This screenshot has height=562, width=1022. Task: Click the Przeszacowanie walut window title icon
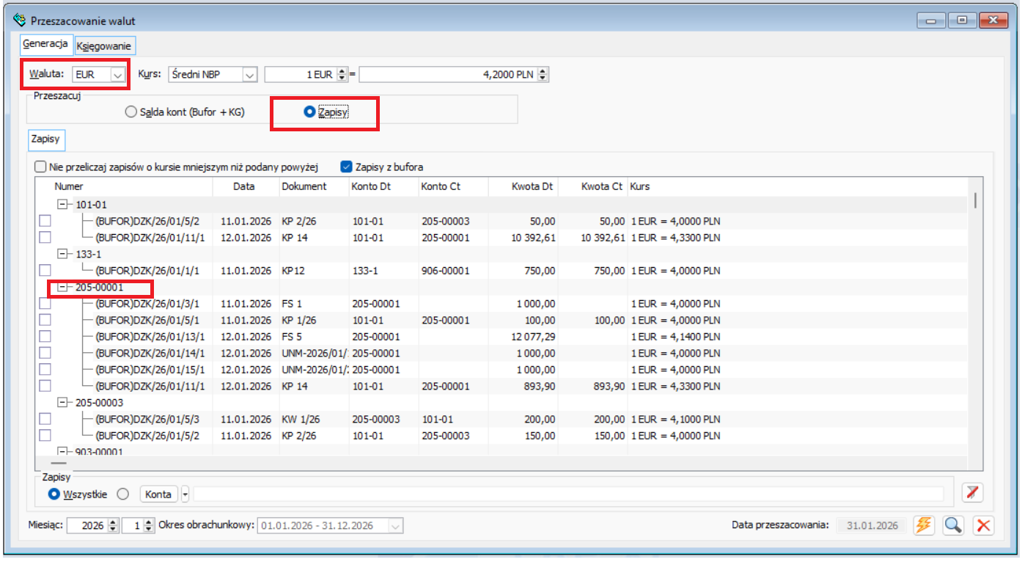click(20, 21)
